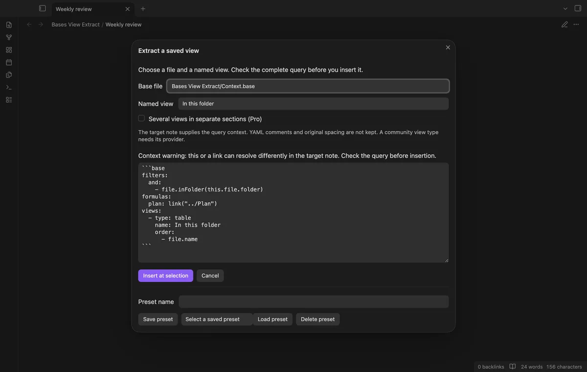Viewport: 587px width, 372px height.
Task: Toggle the right sidebar icon
Action: [x=578, y=8]
